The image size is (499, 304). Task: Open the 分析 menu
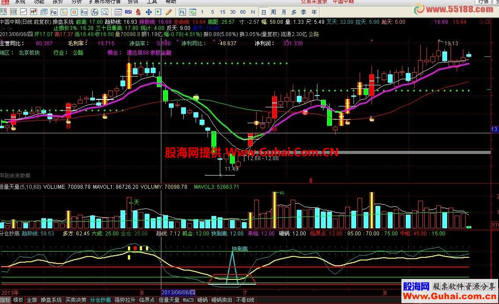coord(76,2)
